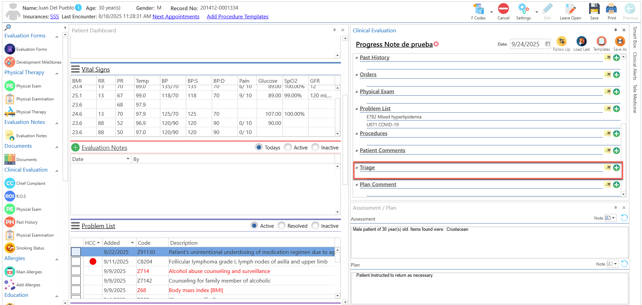
Task: Collapse the Documents sidebar group
Action: pyautogui.click(x=57, y=147)
